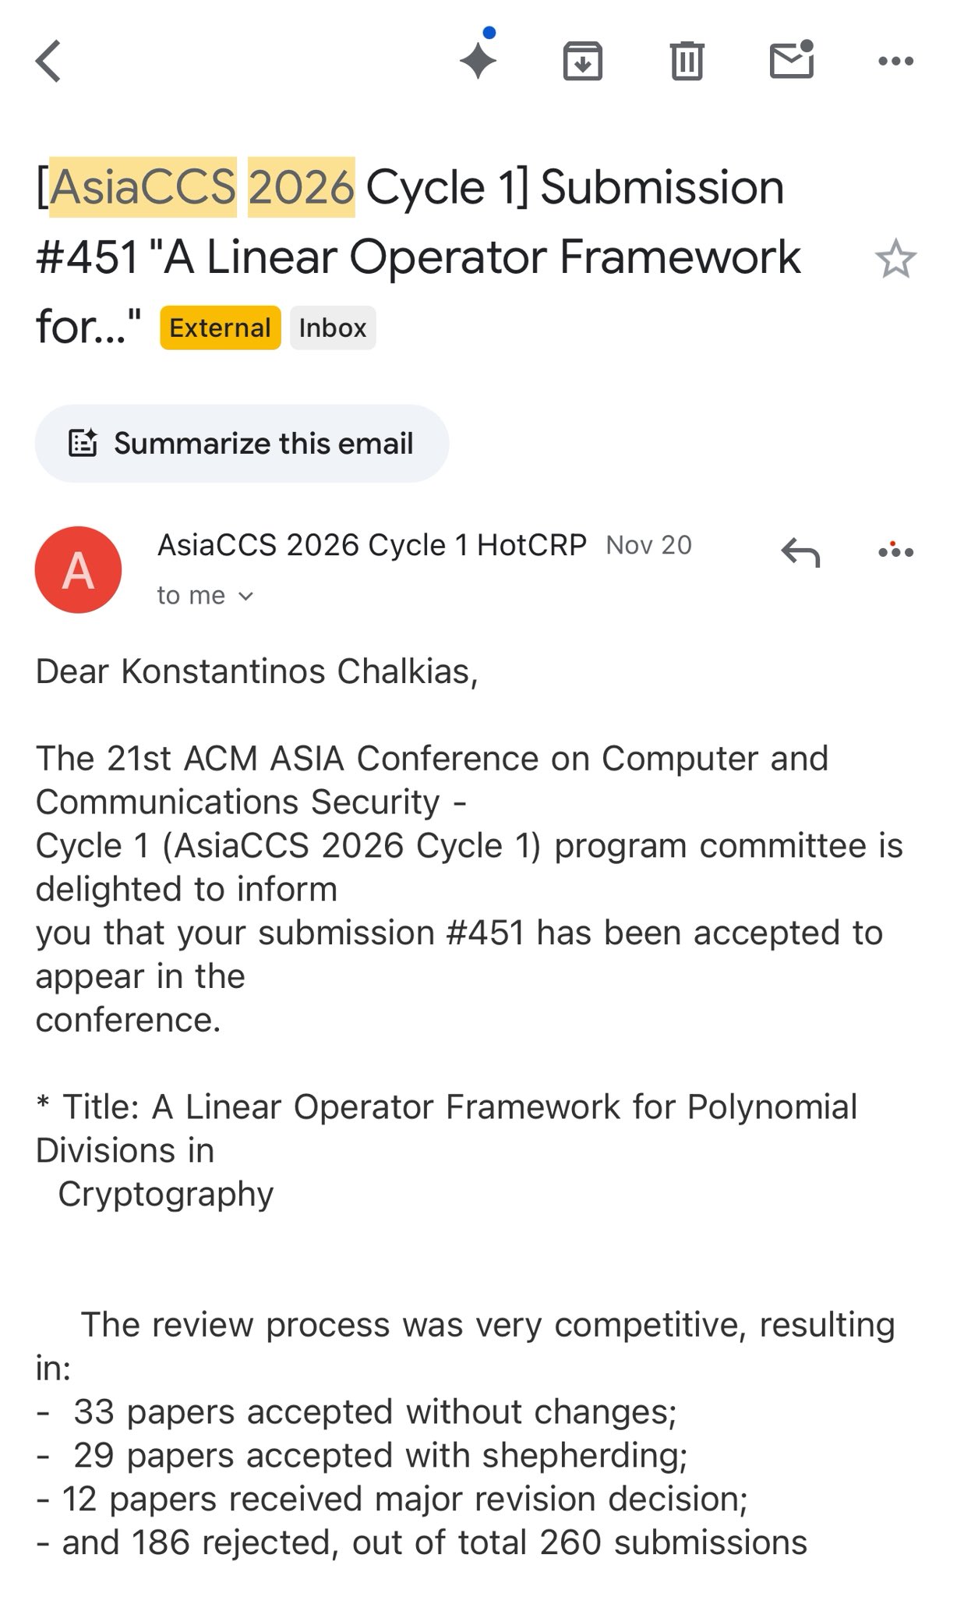Screen dimensions: 957x1597
Task: Tap the paper title line in email body
Action: click(446, 1107)
